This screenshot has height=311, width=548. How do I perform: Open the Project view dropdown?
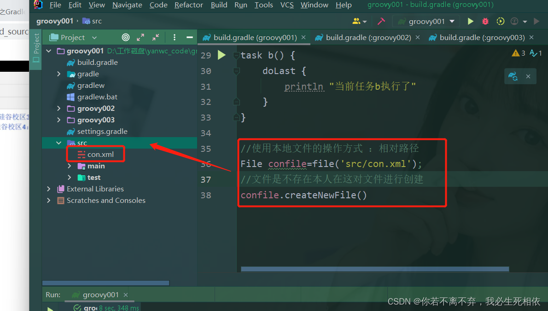[73, 37]
